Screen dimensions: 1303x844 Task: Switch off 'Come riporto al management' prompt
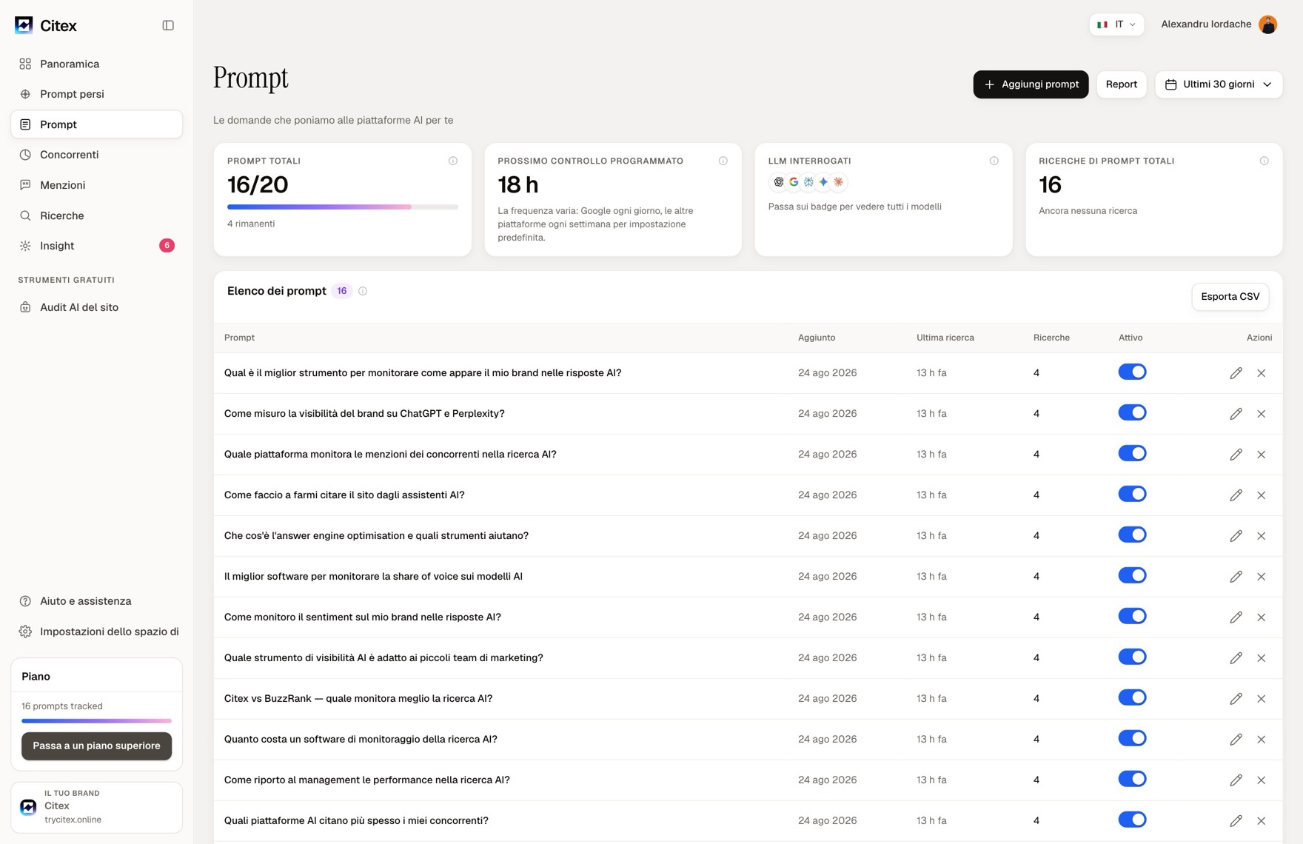(x=1132, y=779)
